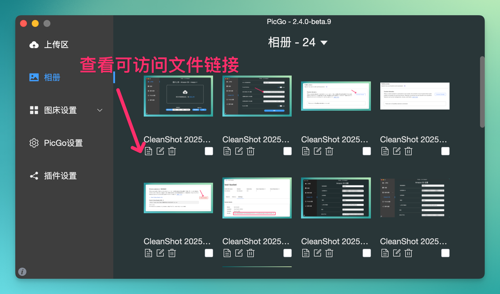Tick the checkbox of bottom row's fourth card
Viewport: 500px width, 294px height.
(445, 253)
